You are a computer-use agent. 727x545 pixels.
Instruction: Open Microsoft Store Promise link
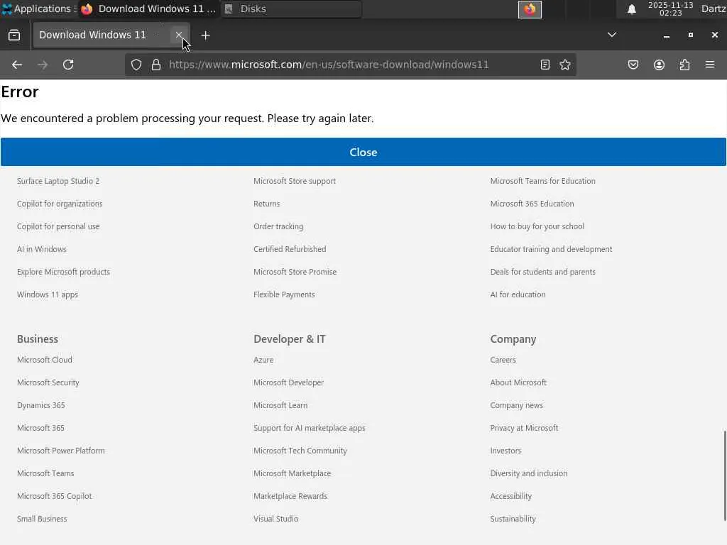[x=295, y=272]
